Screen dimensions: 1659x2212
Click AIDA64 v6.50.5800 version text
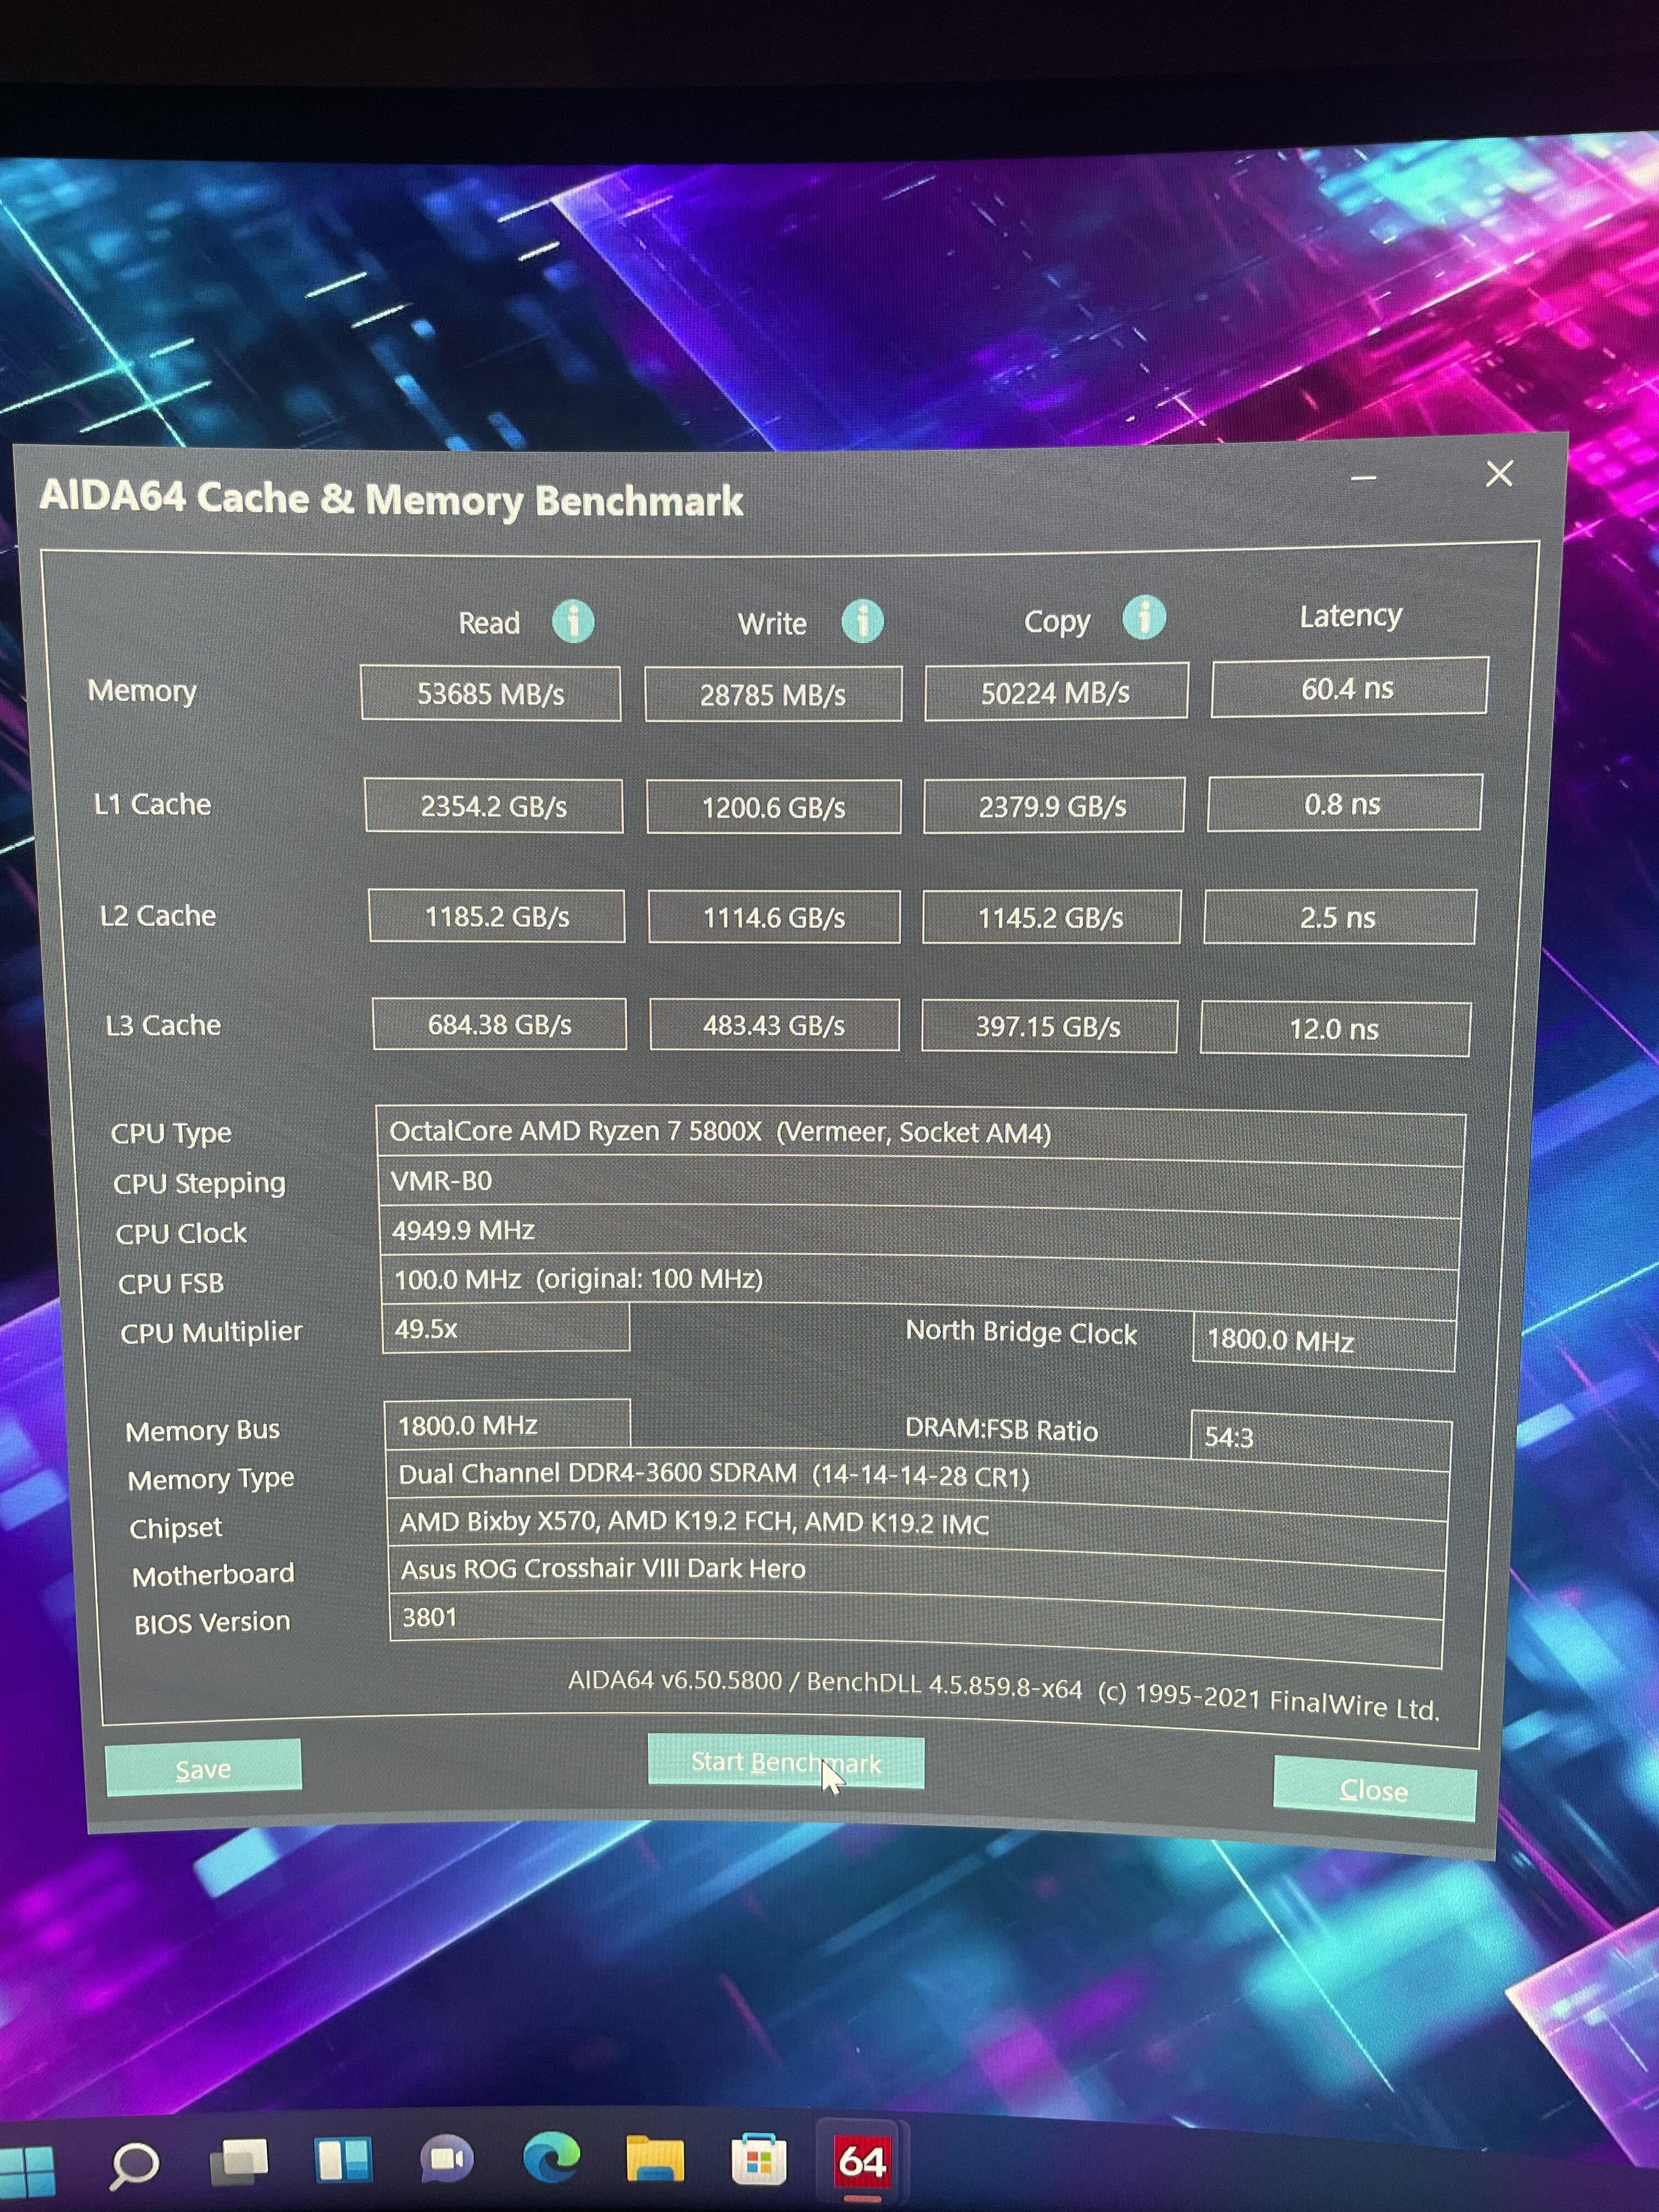pyautogui.click(x=675, y=1680)
